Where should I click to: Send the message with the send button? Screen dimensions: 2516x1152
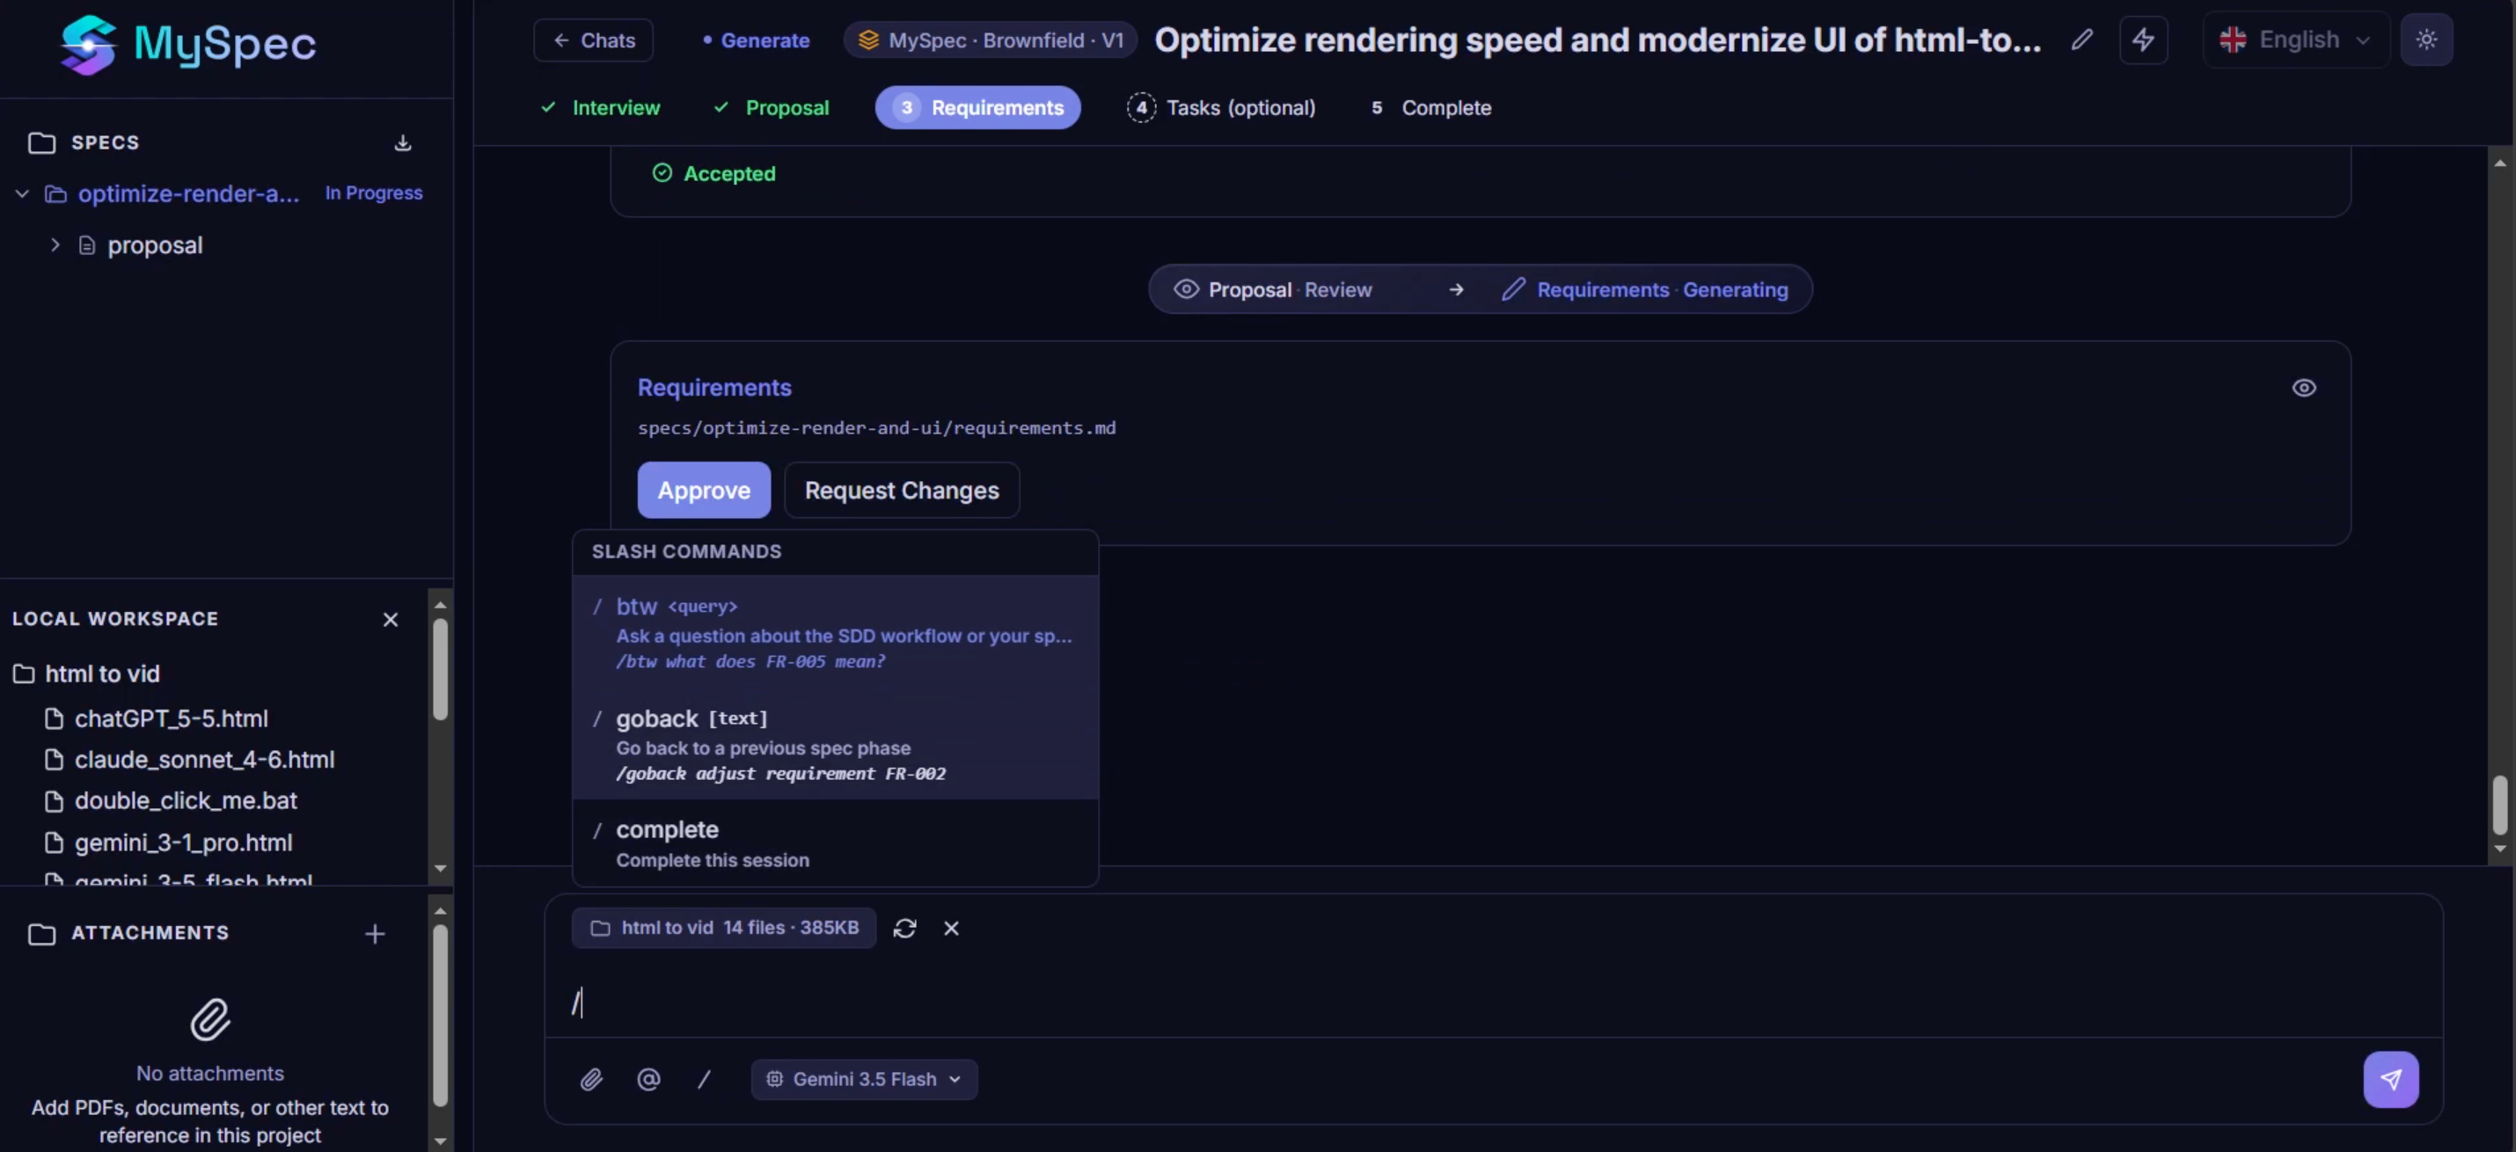(x=2390, y=1080)
